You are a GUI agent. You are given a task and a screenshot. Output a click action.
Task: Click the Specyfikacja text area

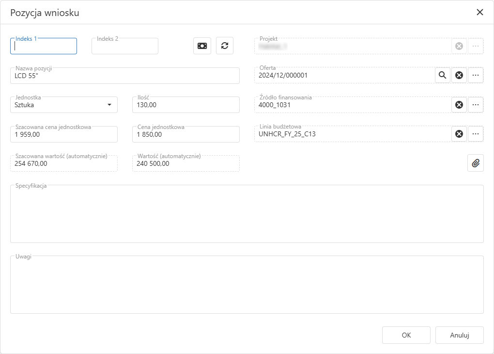(x=247, y=214)
